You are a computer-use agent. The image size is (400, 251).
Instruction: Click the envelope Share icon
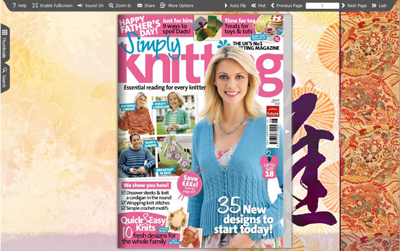point(140,5)
